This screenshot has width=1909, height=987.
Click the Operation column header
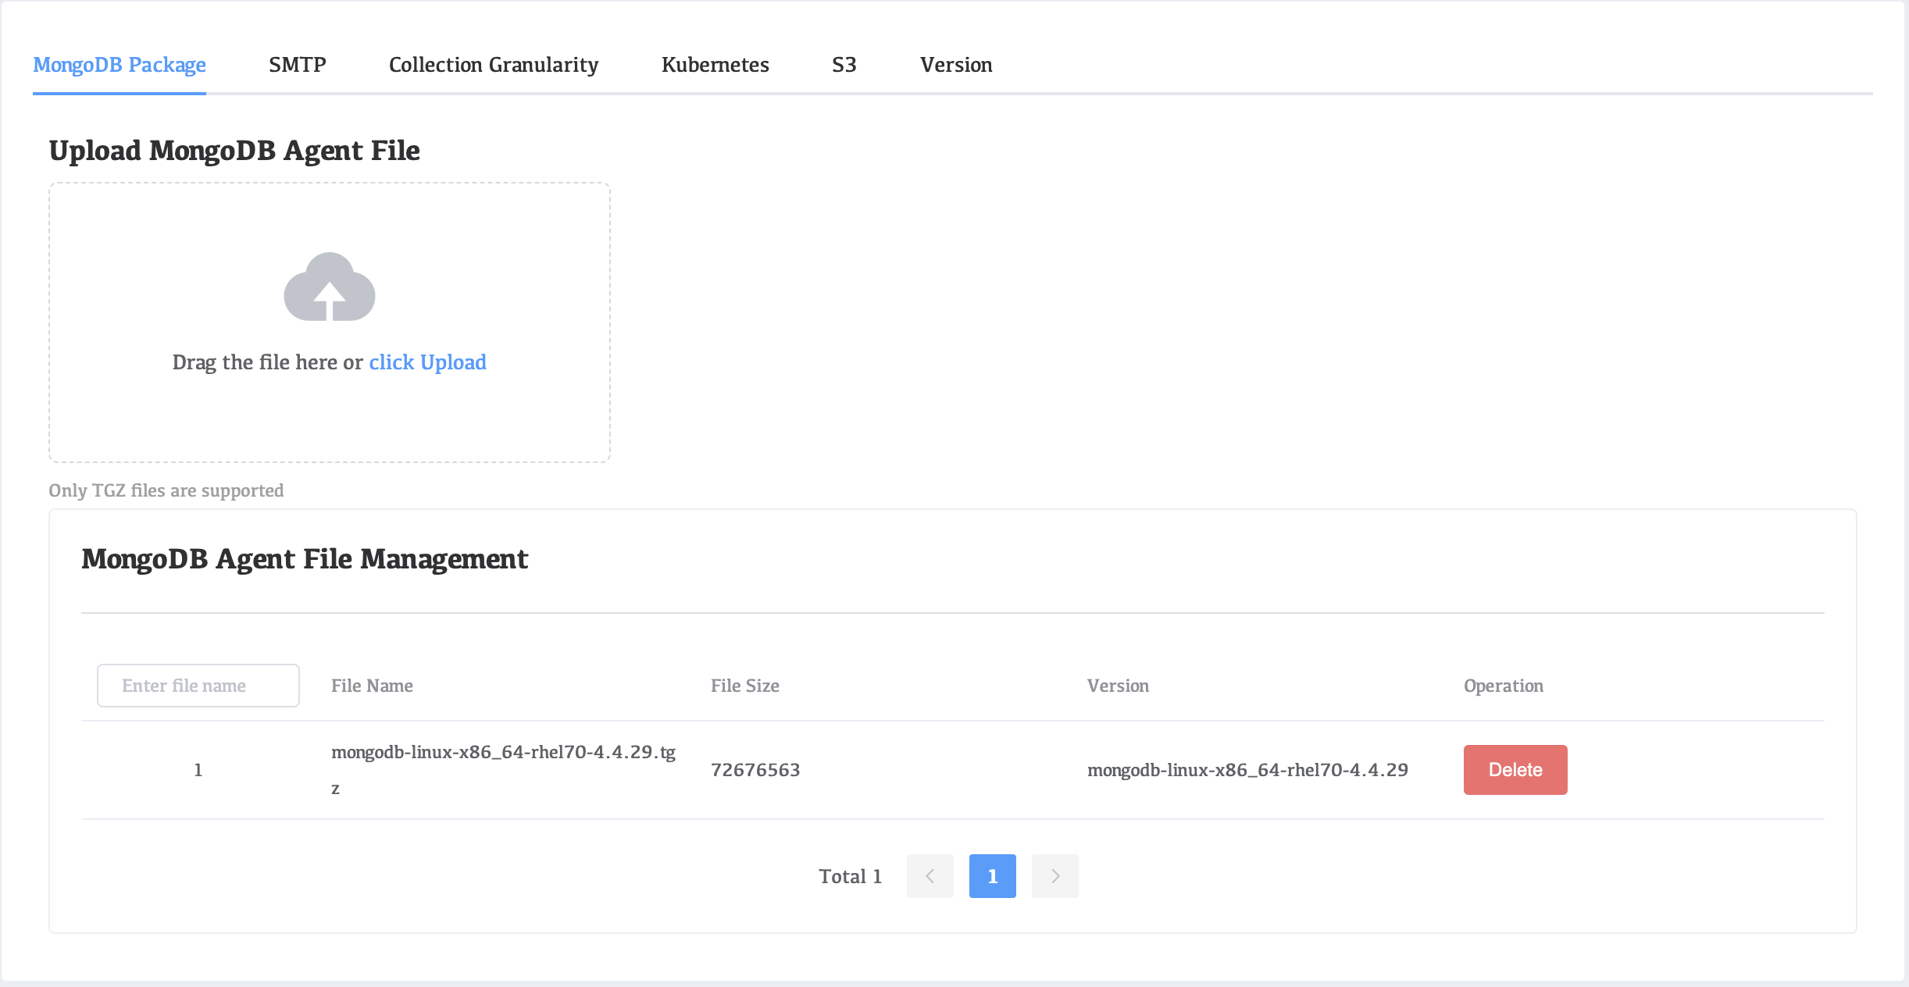(x=1503, y=686)
